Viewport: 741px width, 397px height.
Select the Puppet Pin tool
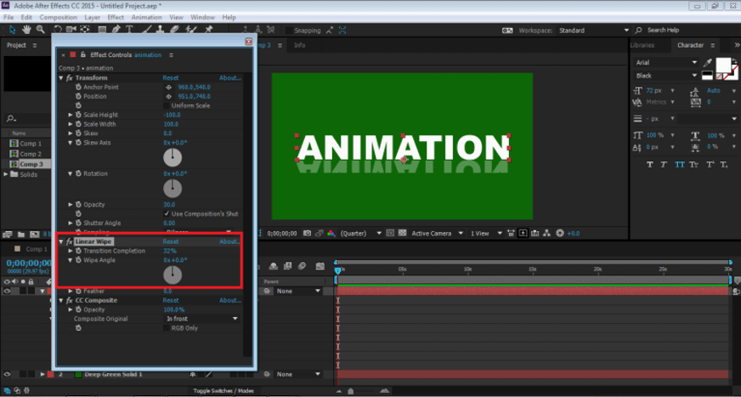[209, 30]
